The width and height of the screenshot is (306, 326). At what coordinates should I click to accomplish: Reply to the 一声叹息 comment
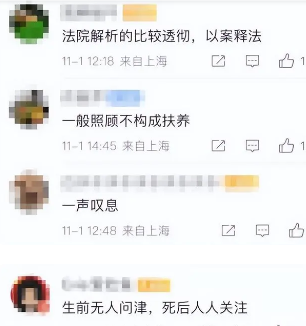pos(262,230)
